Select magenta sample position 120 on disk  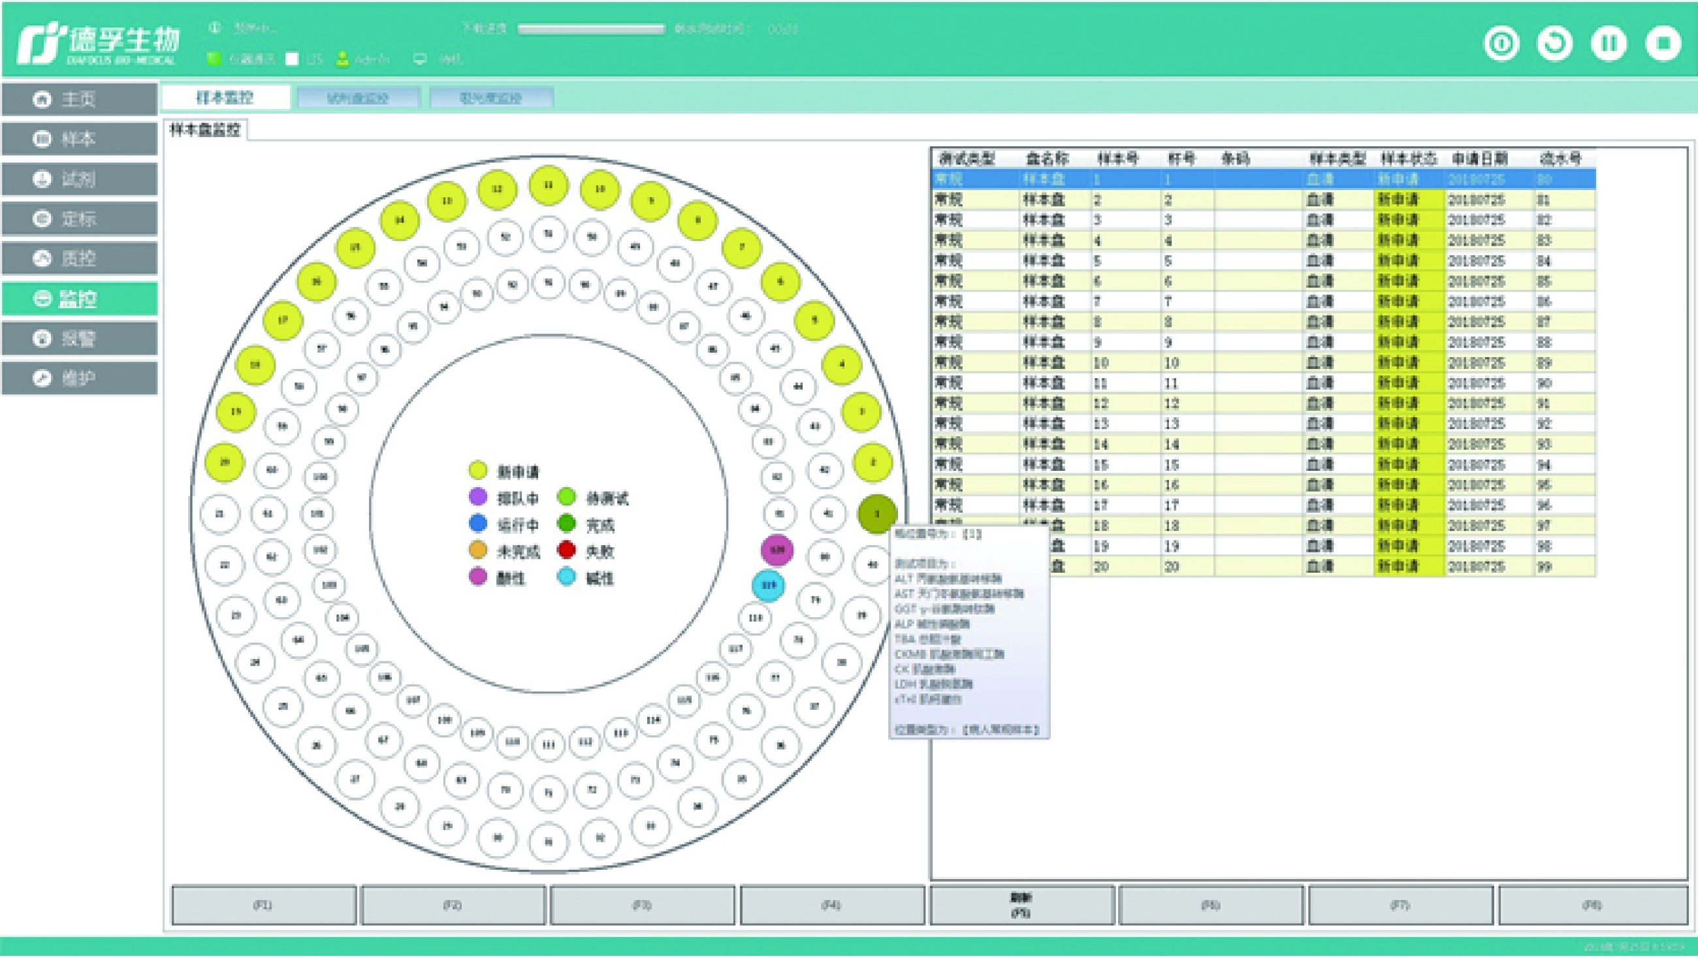point(777,550)
